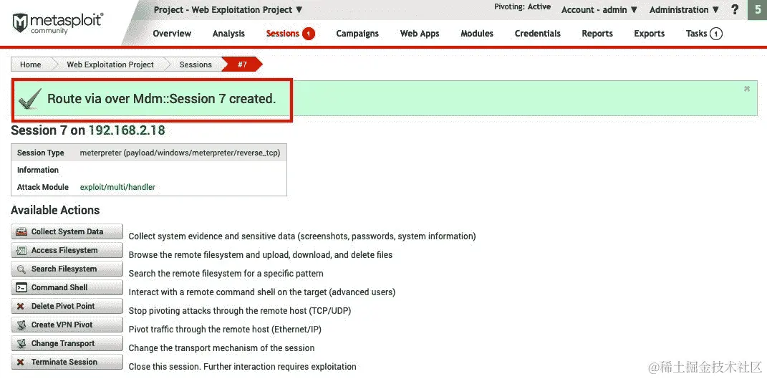
Task: Click the 'Stop pivoting attacks' description text
Action: tap(240, 310)
